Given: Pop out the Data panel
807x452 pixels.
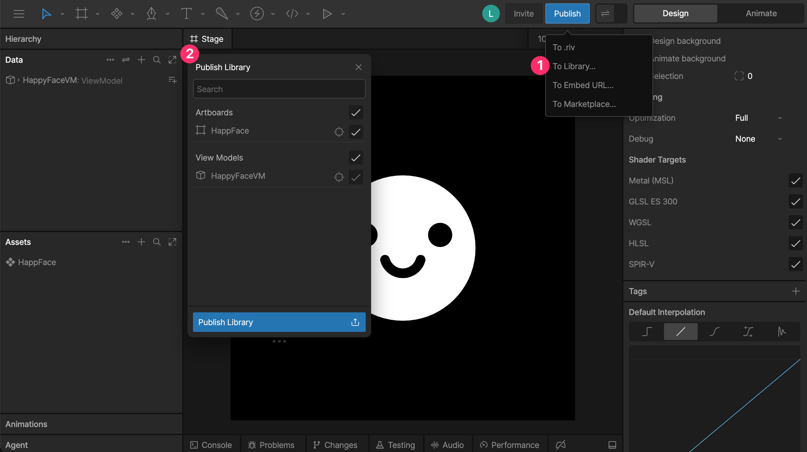Looking at the screenshot, I should (172, 60).
